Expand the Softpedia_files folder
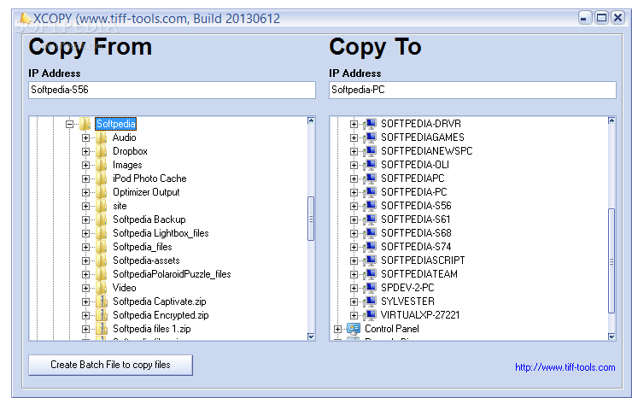This screenshot has height=398, width=632. click(85, 247)
